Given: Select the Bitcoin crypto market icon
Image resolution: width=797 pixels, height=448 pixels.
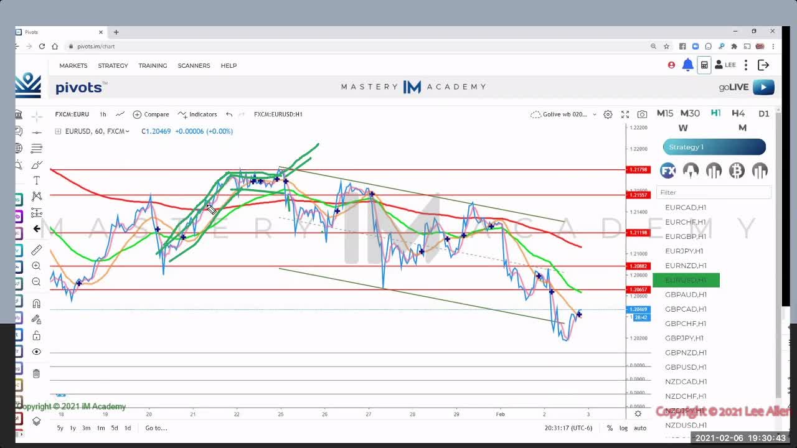Looking at the screenshot, I should (737, 170).
